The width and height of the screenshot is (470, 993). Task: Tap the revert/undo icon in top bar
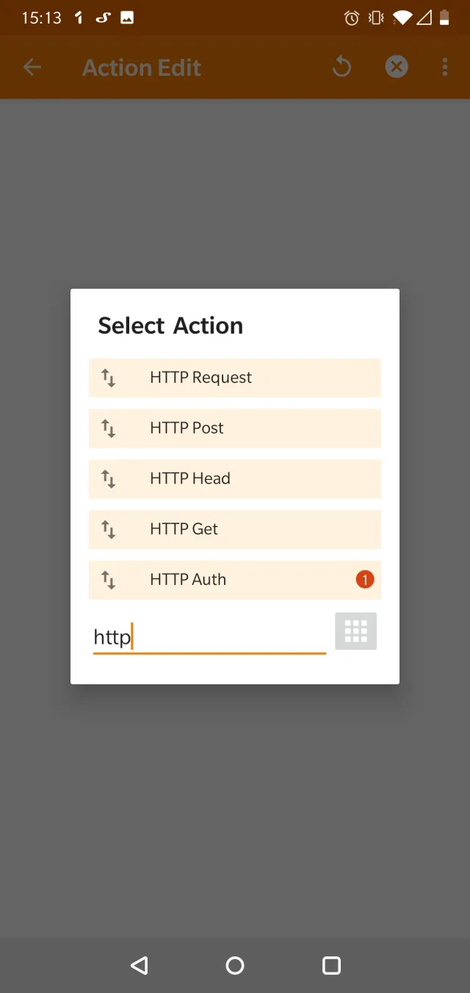tap(341, 67)
